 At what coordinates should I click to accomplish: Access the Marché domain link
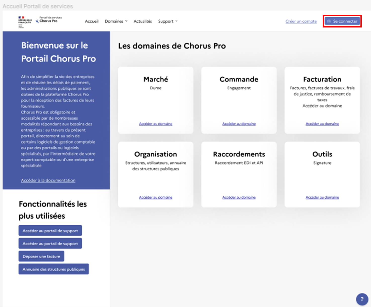pyautogui.click(x=156, y=124)
